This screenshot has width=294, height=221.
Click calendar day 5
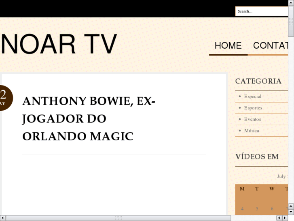[257, 208]
